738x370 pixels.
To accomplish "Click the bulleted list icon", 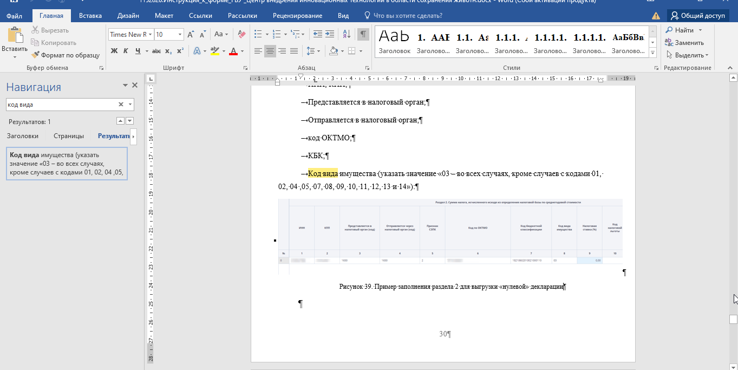I will coord(258,34).
